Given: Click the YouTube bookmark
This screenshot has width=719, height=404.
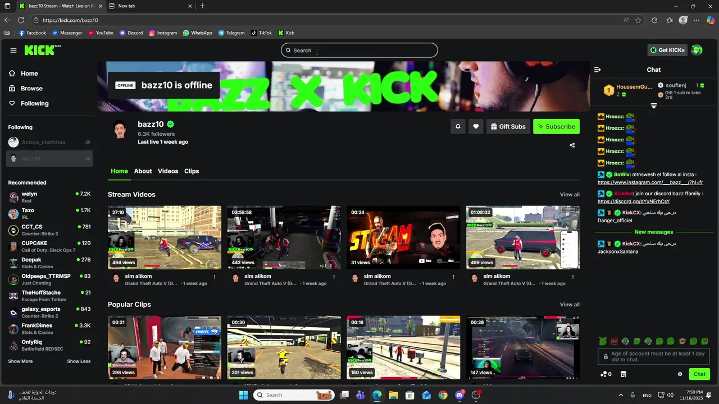Looking at the screenshot, I should tap(101, 33).
